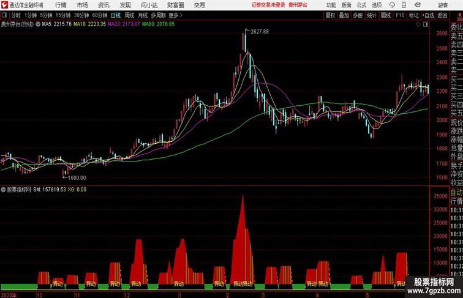Open the 公式 menu

pos(361,5)
